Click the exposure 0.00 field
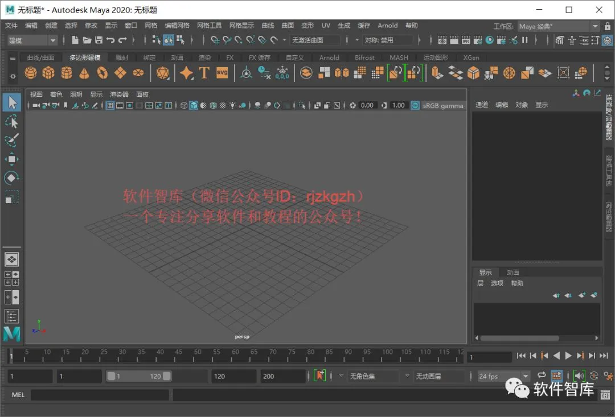Image resolution: width=615 pixels, height=417 pixels. click(x=367, y=105)
